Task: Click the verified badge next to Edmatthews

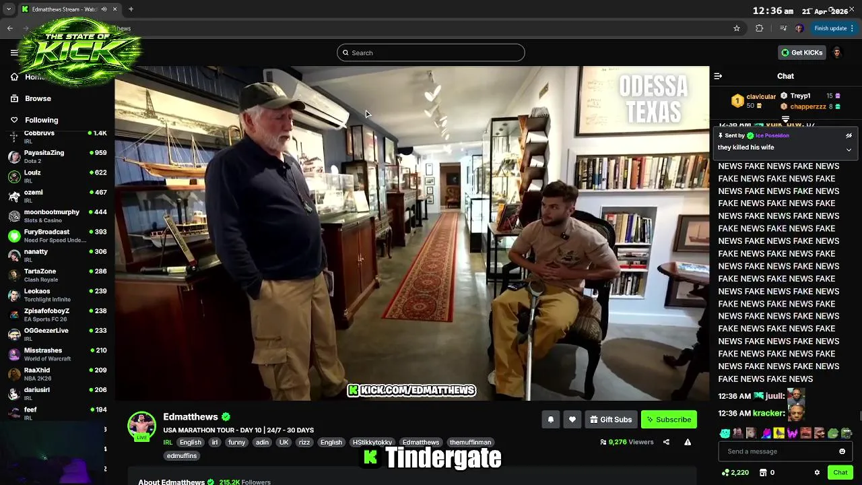Action: coord(226,417)
